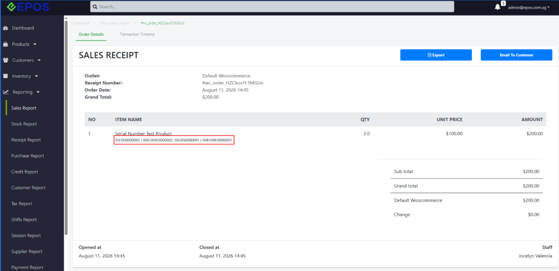559x271 pixels.
Task: Click in the top search field
Action: click(x=272, y=7)
